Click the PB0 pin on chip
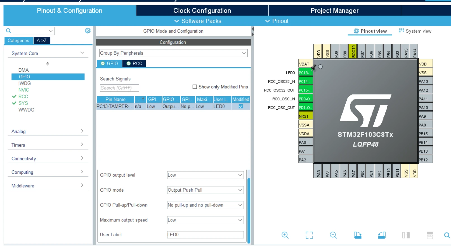Viewport: 451px width, 246px height. [362, 171]
